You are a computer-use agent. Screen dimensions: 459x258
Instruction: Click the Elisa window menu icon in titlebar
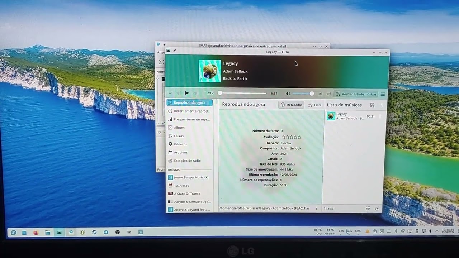(x=169, y=51)
